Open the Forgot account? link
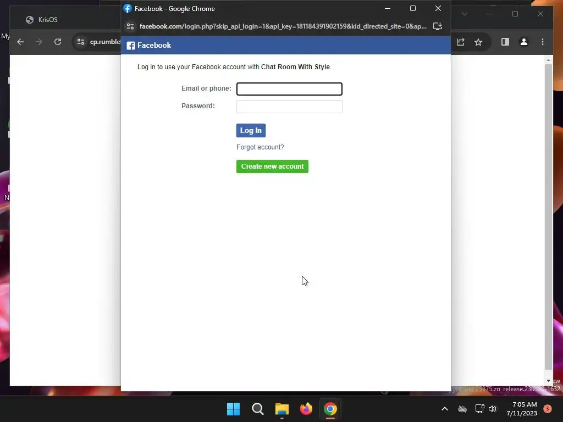 click(260, 147)
